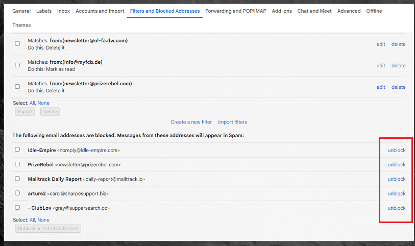Click the '<noreply@idle-empire.com>' address text

[x=88, y=150]
